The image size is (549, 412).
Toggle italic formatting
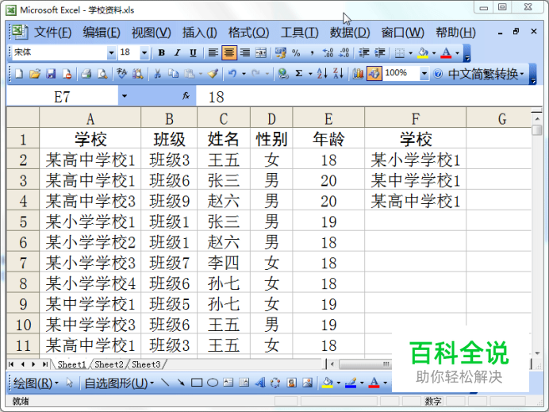177,53
